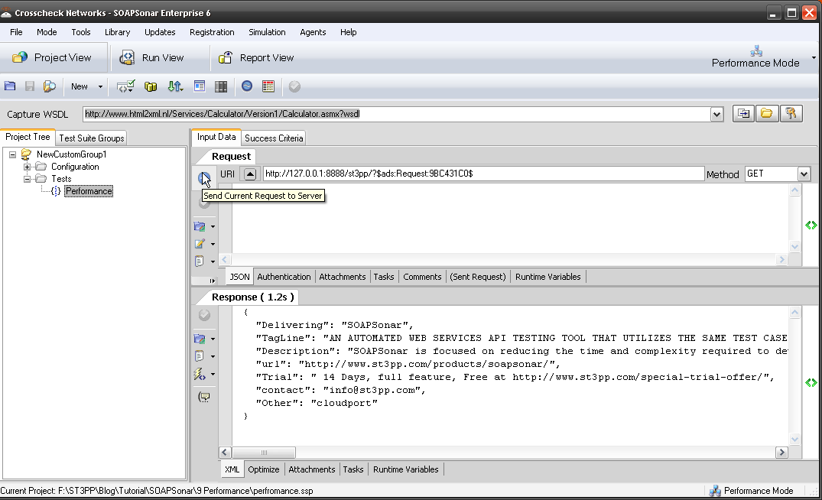
Task: Expand request side toolbar overflow arrow
Action: tap(212, 281)
